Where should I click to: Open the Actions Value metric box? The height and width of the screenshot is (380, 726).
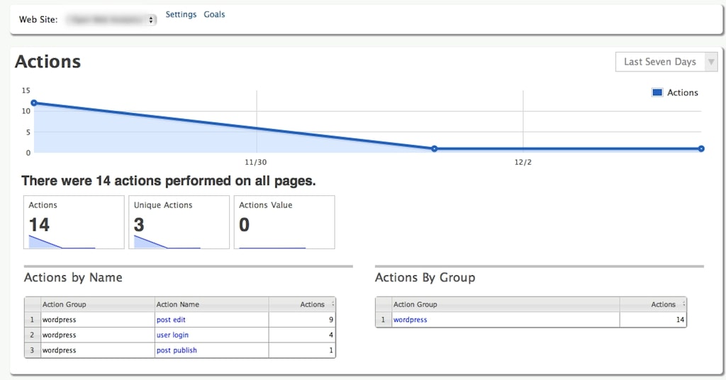pyautogui.click(x=284, y=222)
